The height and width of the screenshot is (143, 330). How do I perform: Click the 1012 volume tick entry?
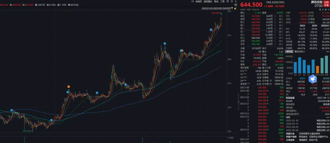[x=281, y=100]
